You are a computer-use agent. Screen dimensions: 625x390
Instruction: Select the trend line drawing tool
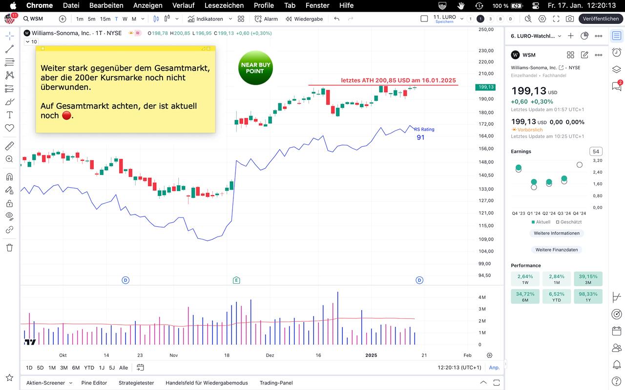point(9,49)
